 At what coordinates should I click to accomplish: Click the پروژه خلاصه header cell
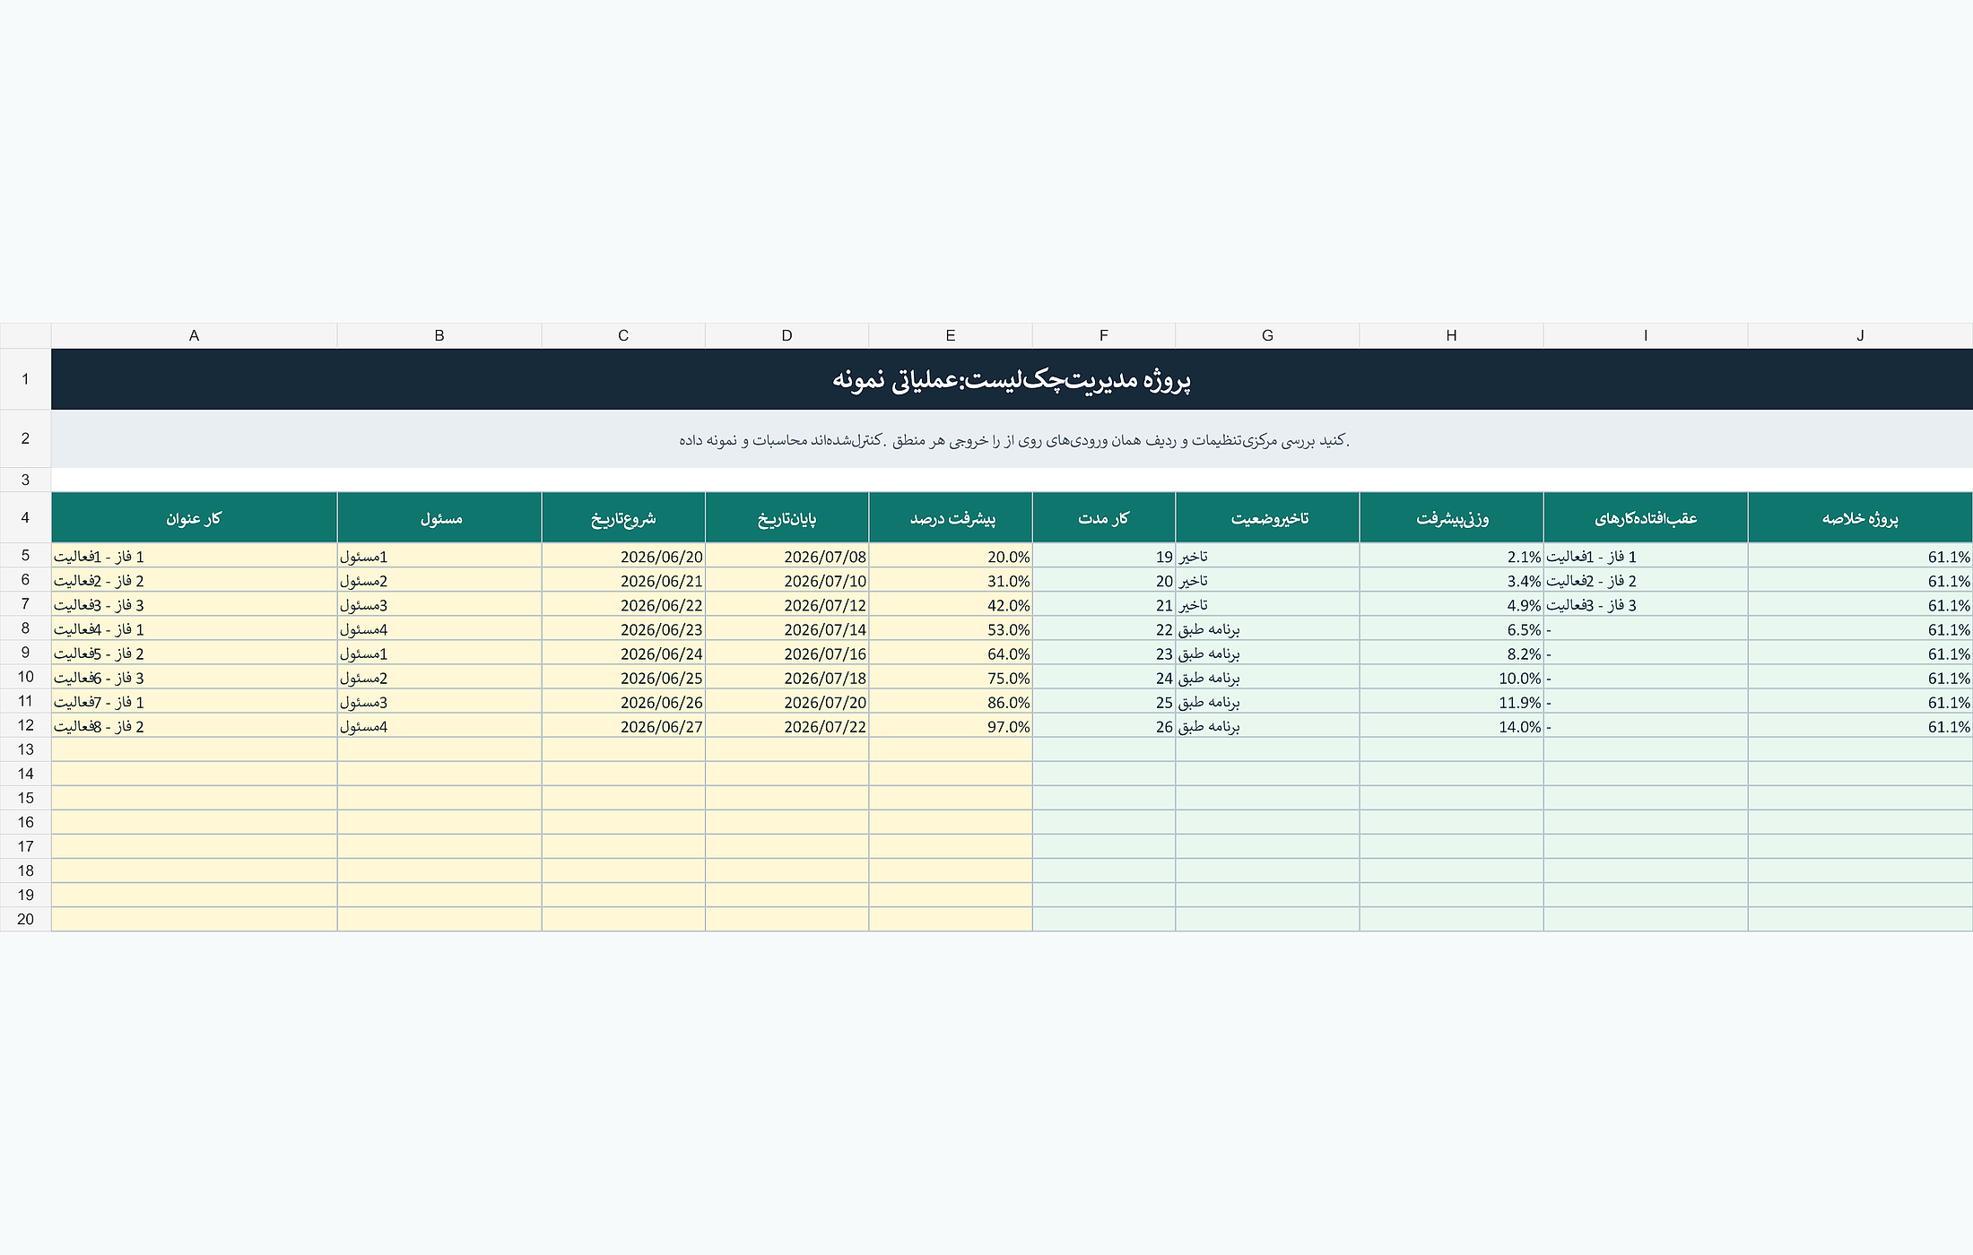point(1860,518)
